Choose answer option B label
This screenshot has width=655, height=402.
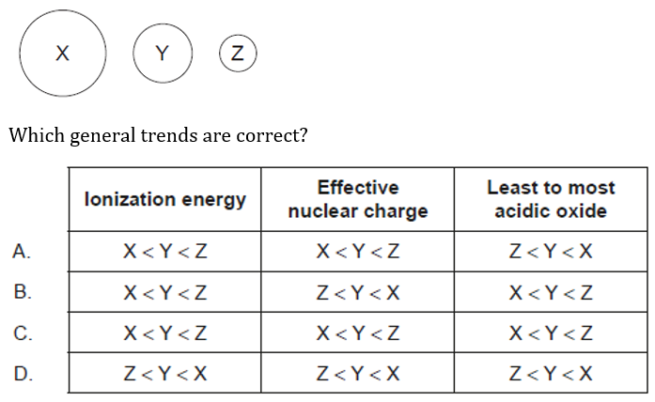coord(23,291)
